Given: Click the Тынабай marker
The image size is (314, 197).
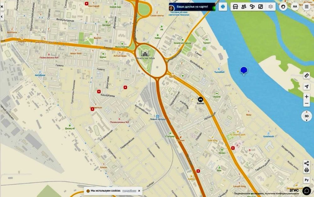Looking at the screenshot, I should (219, 69).
